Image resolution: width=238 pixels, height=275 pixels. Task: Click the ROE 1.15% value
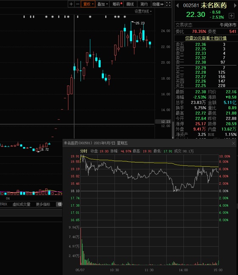tap(231, 135)
